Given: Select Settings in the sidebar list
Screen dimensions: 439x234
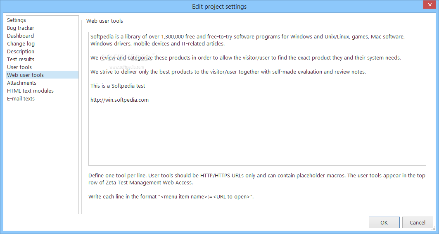Looking at the screenshot, I should click(42, 20).
